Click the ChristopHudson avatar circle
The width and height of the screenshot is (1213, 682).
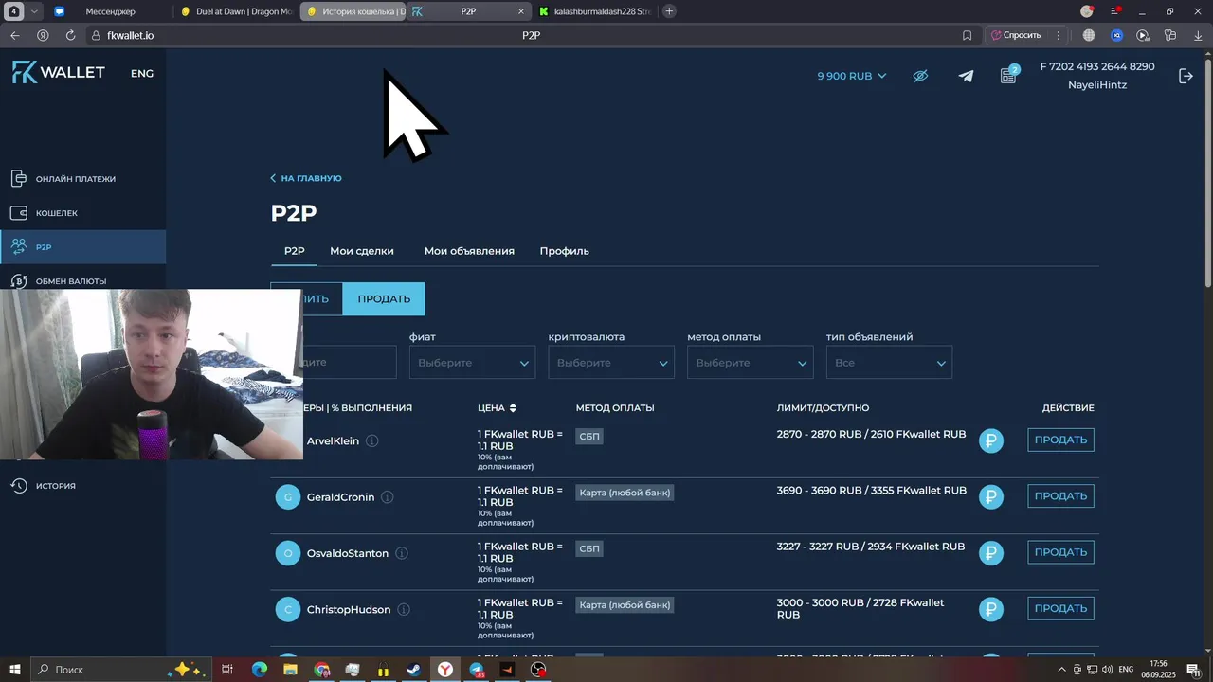[288, 609]
